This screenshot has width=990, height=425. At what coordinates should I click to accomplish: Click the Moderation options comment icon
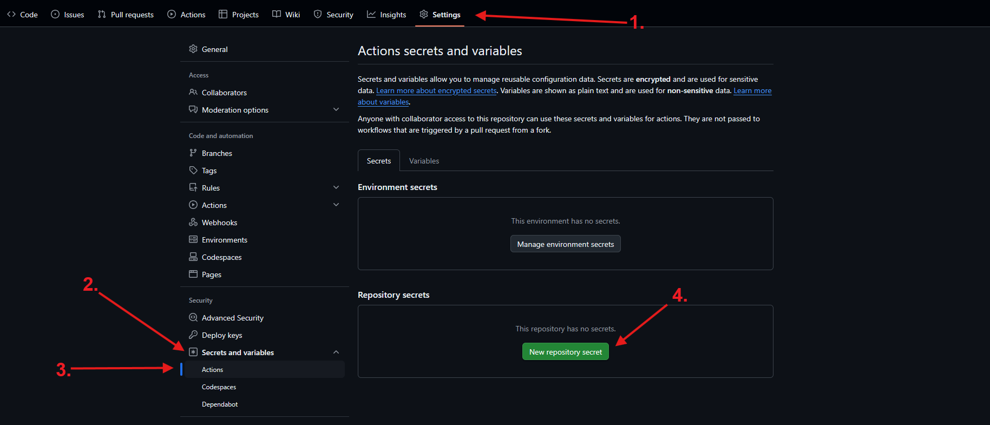(193, 109)
